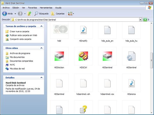Go back with the Atrás button
This screenshot has height=115, width=154.
point(7,14)
